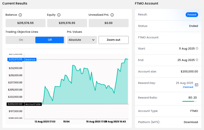Click the Passed result badge
This screenshot has width=204, height=130.
pos(192,15)
